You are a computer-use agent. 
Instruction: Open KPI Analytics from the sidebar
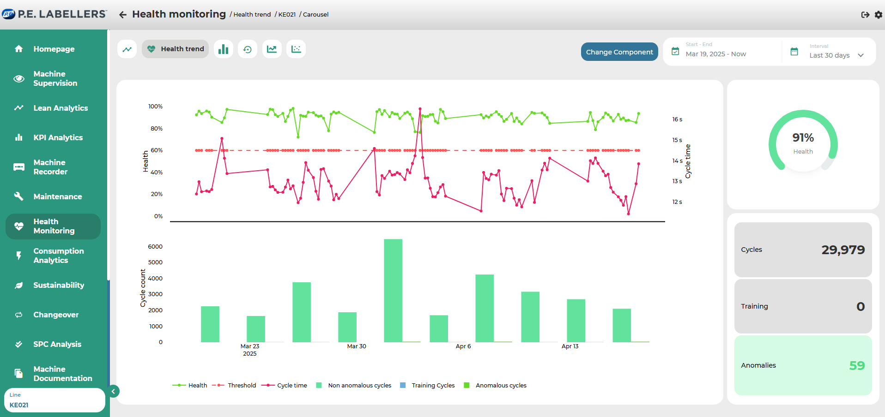coord(58,137)
